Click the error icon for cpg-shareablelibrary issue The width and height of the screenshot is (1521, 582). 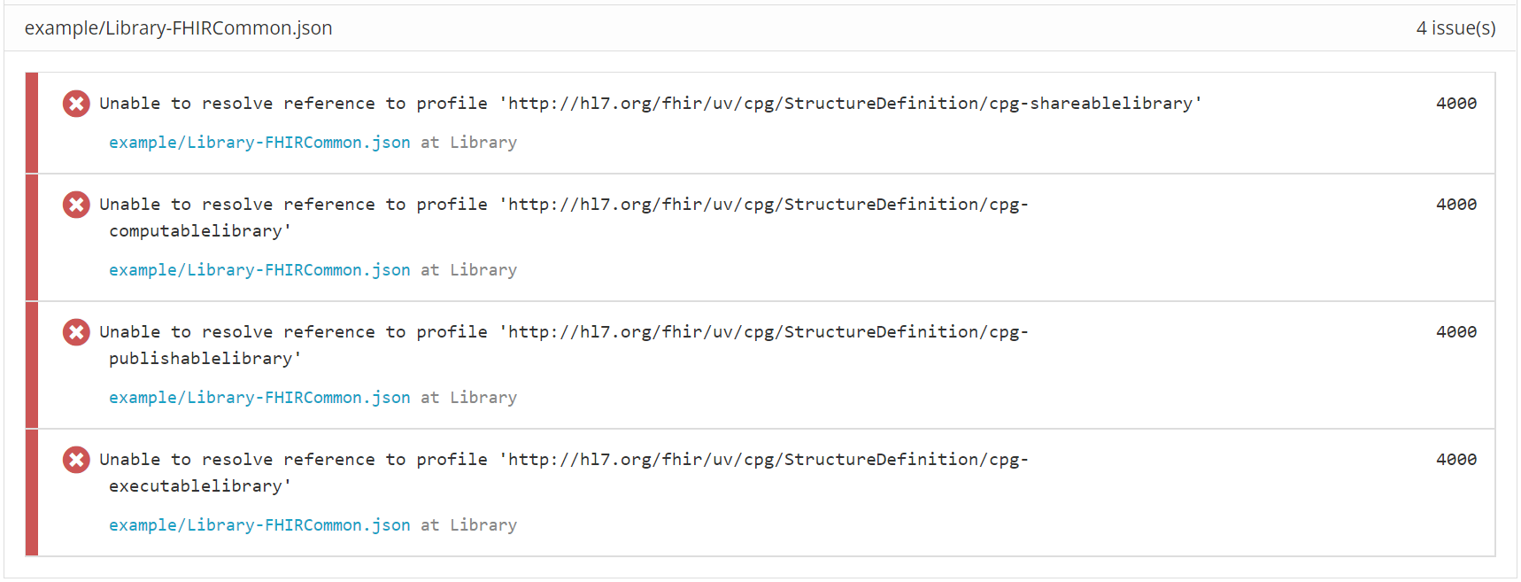pyautogui.click(x=76, y=104)
